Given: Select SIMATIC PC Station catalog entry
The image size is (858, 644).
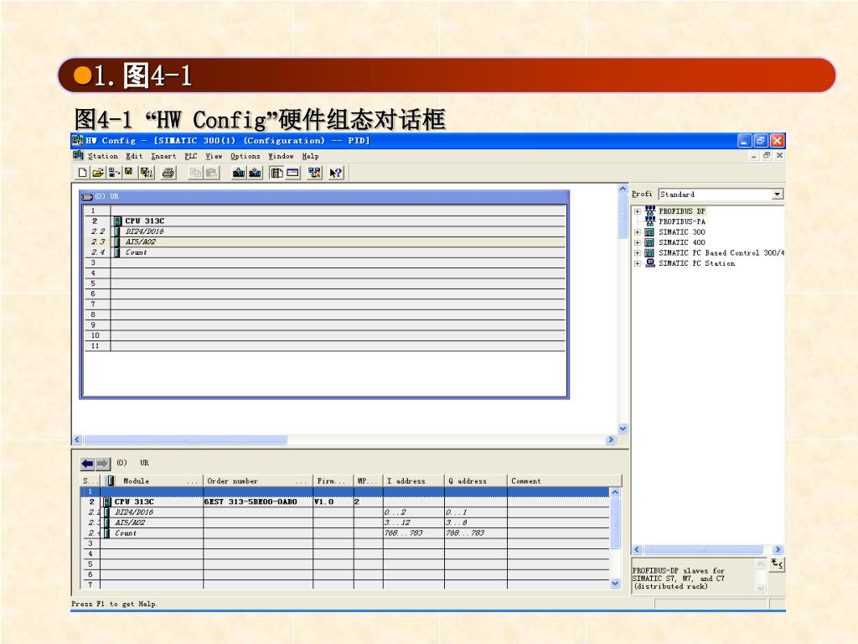Looking at the screenshot, I should point(696,263).
